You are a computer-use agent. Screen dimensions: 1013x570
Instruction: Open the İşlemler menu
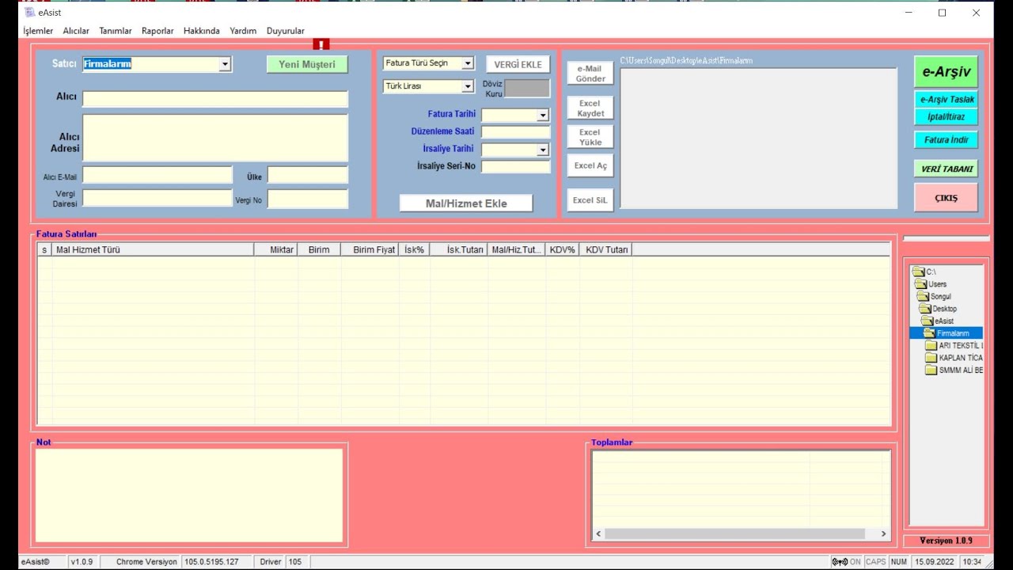coord(38,31)
